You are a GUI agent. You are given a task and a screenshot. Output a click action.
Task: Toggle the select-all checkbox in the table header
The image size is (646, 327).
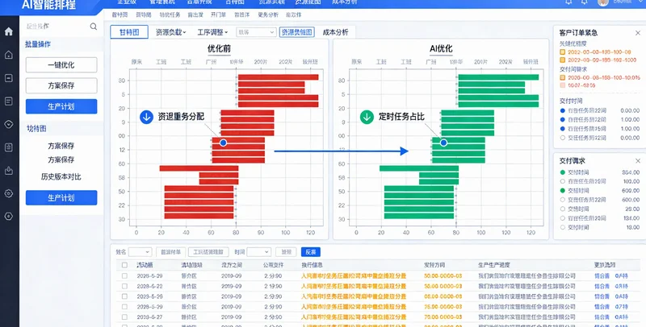(124, 265)
